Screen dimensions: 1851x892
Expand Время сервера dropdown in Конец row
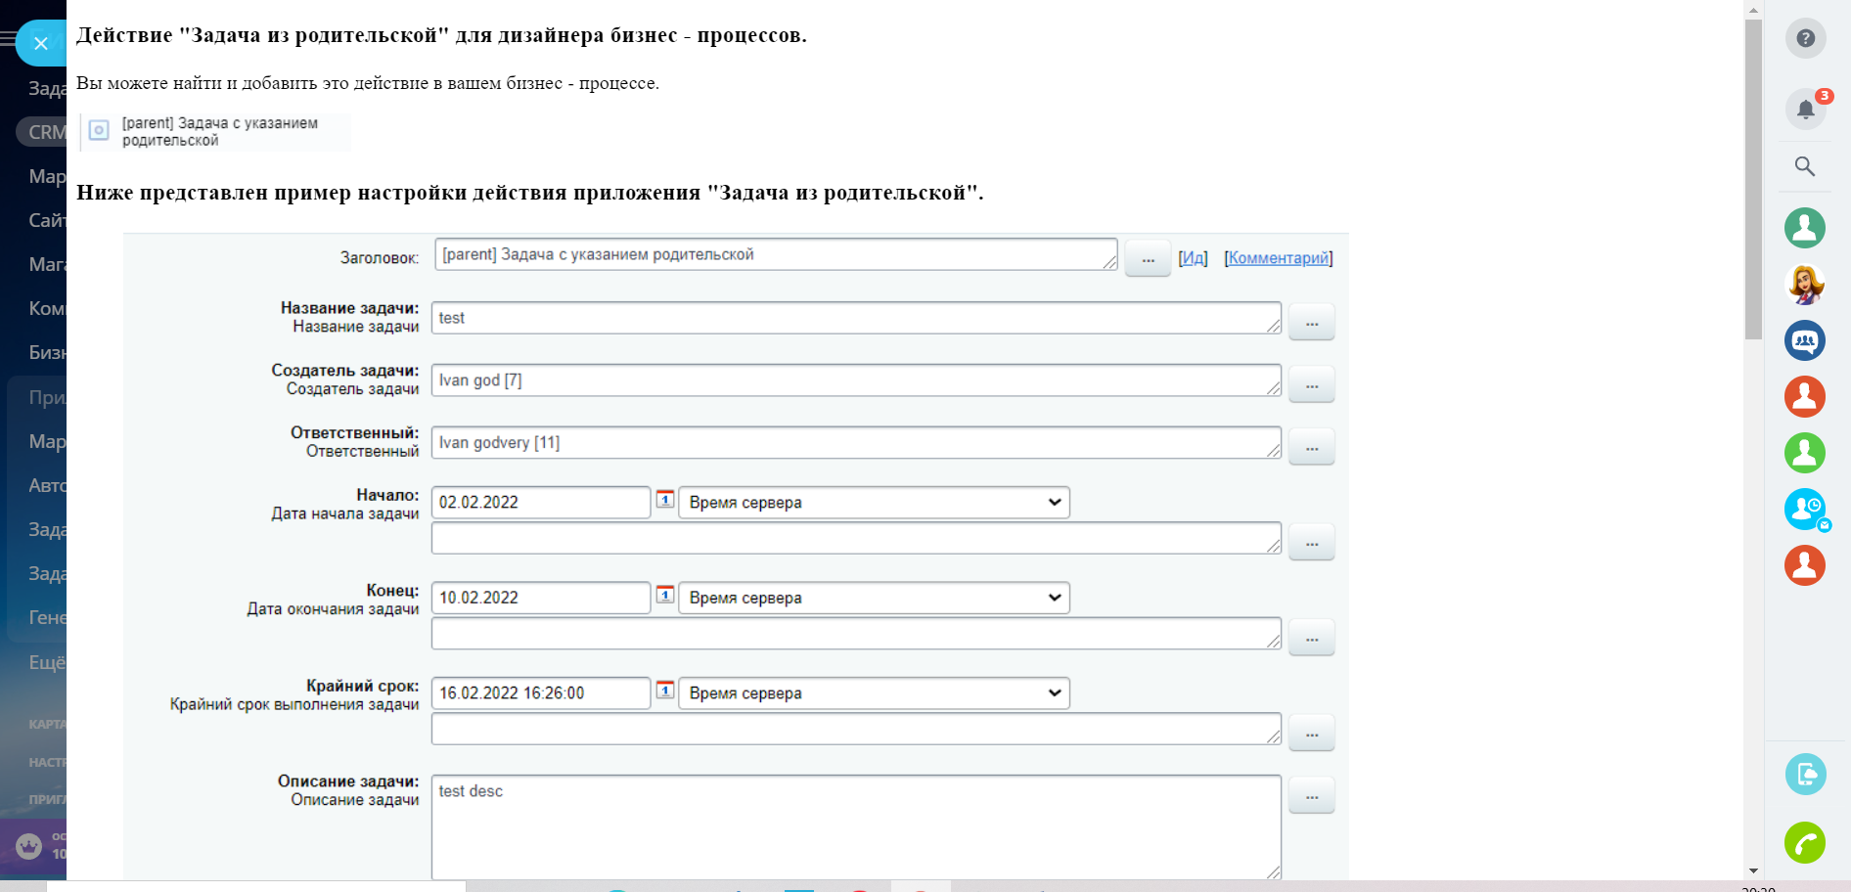tap(874, 598)
